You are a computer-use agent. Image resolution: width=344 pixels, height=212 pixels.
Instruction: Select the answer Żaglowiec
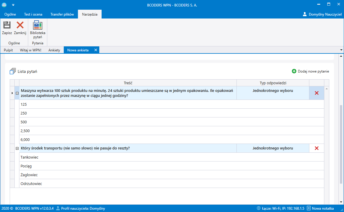pyautogui.click(x=172, y=175)
